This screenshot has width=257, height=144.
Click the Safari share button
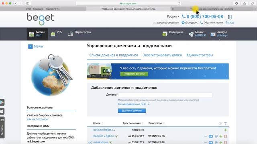(245, 3)
